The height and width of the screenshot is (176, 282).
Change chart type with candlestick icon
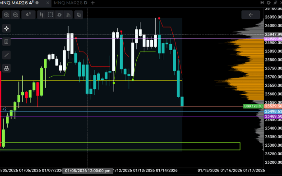pyautogui.click(x=42, y=15)
